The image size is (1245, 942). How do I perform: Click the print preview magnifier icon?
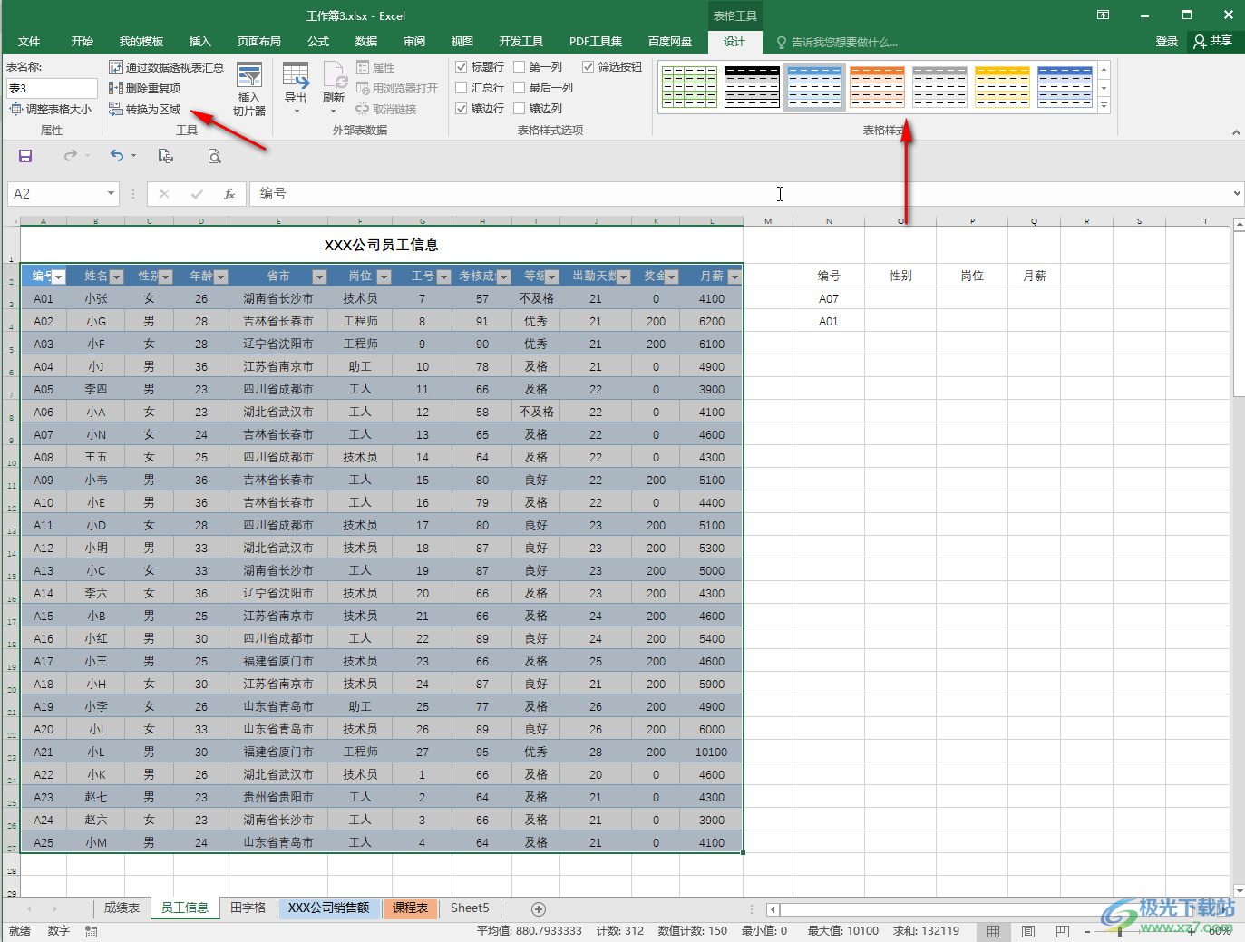point(214,156)
